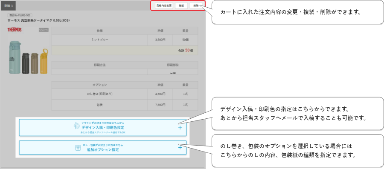
Task: Click the のし巻き(印刷あり) option cell
Action: pos(100,94)
